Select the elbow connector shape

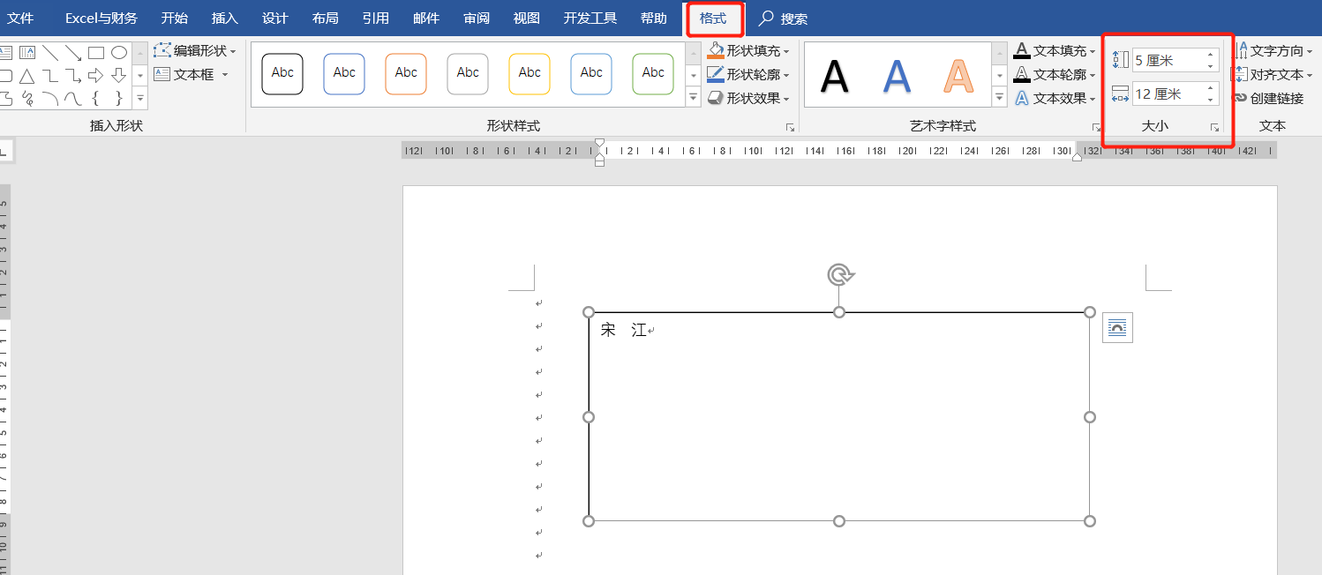coord(50,76)
